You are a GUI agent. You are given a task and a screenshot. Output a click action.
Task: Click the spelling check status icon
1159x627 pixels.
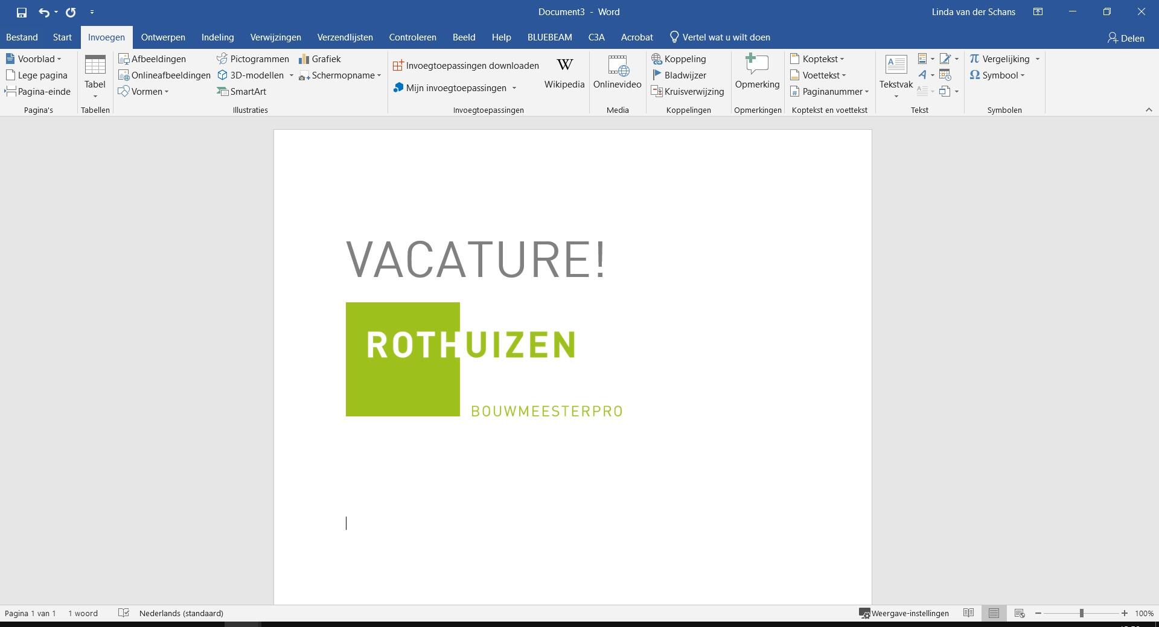coord(124,613)
